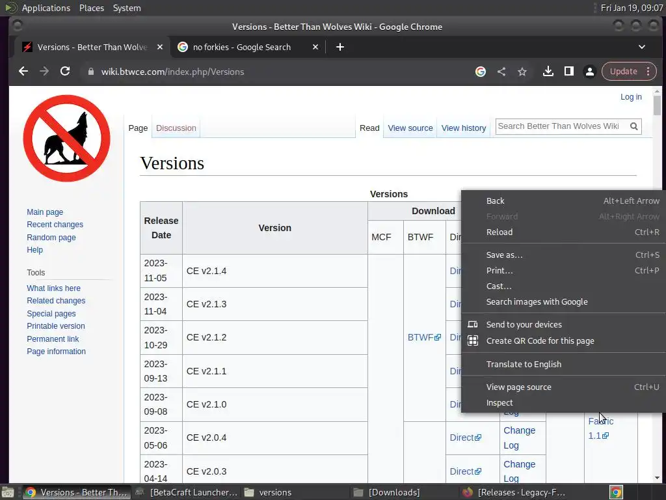The image size is (666, 500).
Task: Click the page vertical scrollbar thumb
Action: 657,105
